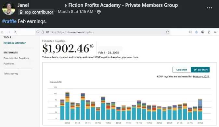Bookmark page with the star icon

pyautogui.click(x=167, y=32)
